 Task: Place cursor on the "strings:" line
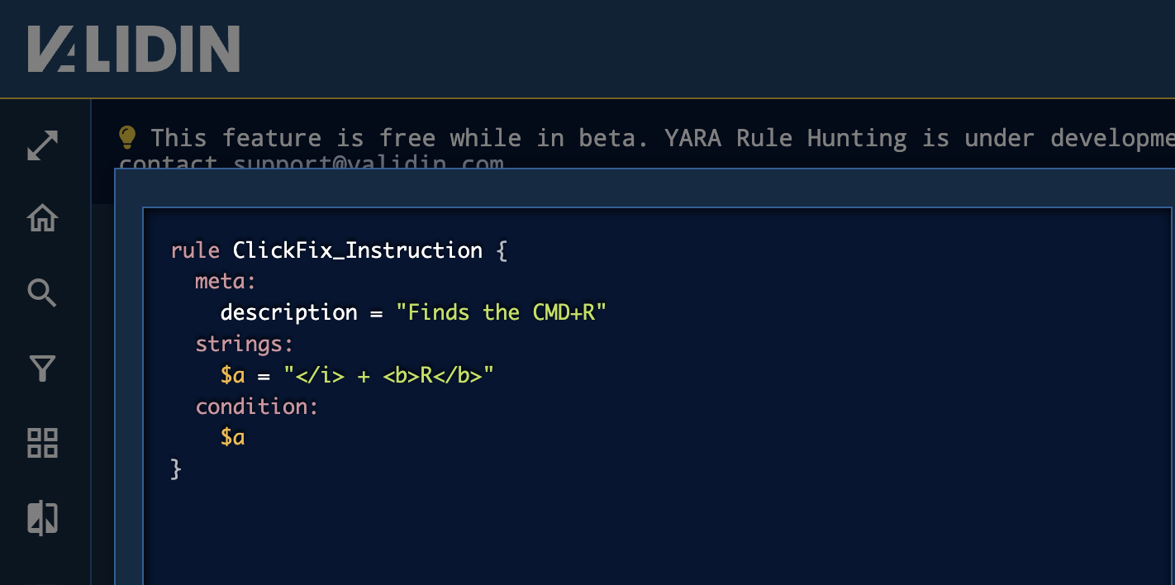[x=244, y=345]
